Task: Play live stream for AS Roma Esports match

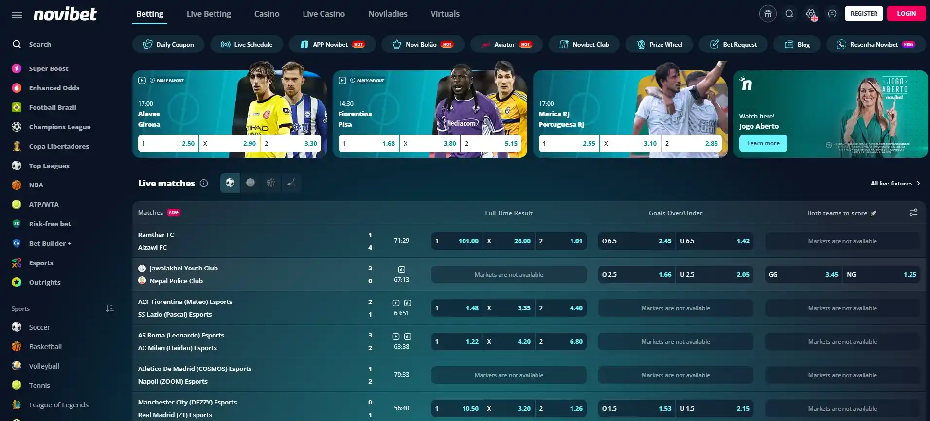Action: pyautogui.click(x=396, y=337)
